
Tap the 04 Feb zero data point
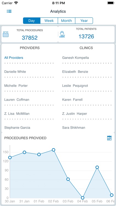[x=82, y=198]
